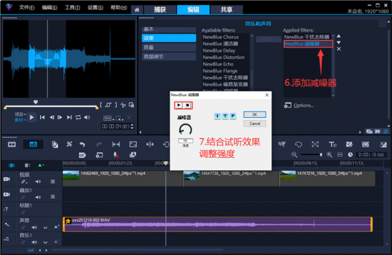Click the preview panel play button
Screen dimensions: 392x255
click(32, 117)
